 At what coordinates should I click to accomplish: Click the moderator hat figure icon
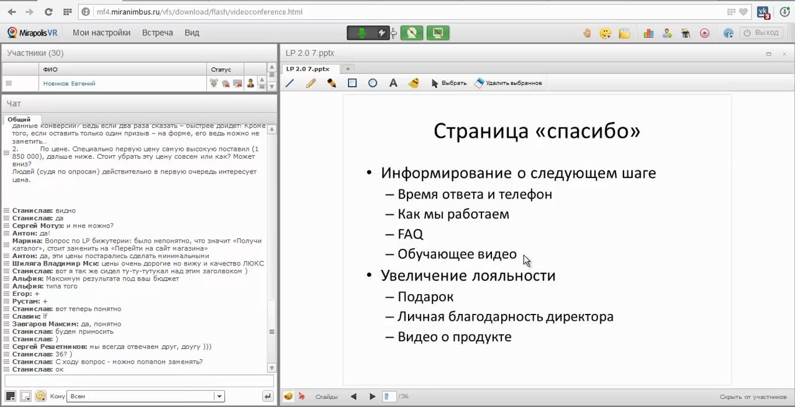[x=686, y=33]
